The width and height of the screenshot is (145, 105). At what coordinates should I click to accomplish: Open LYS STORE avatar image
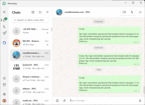(x=16, y=67)
